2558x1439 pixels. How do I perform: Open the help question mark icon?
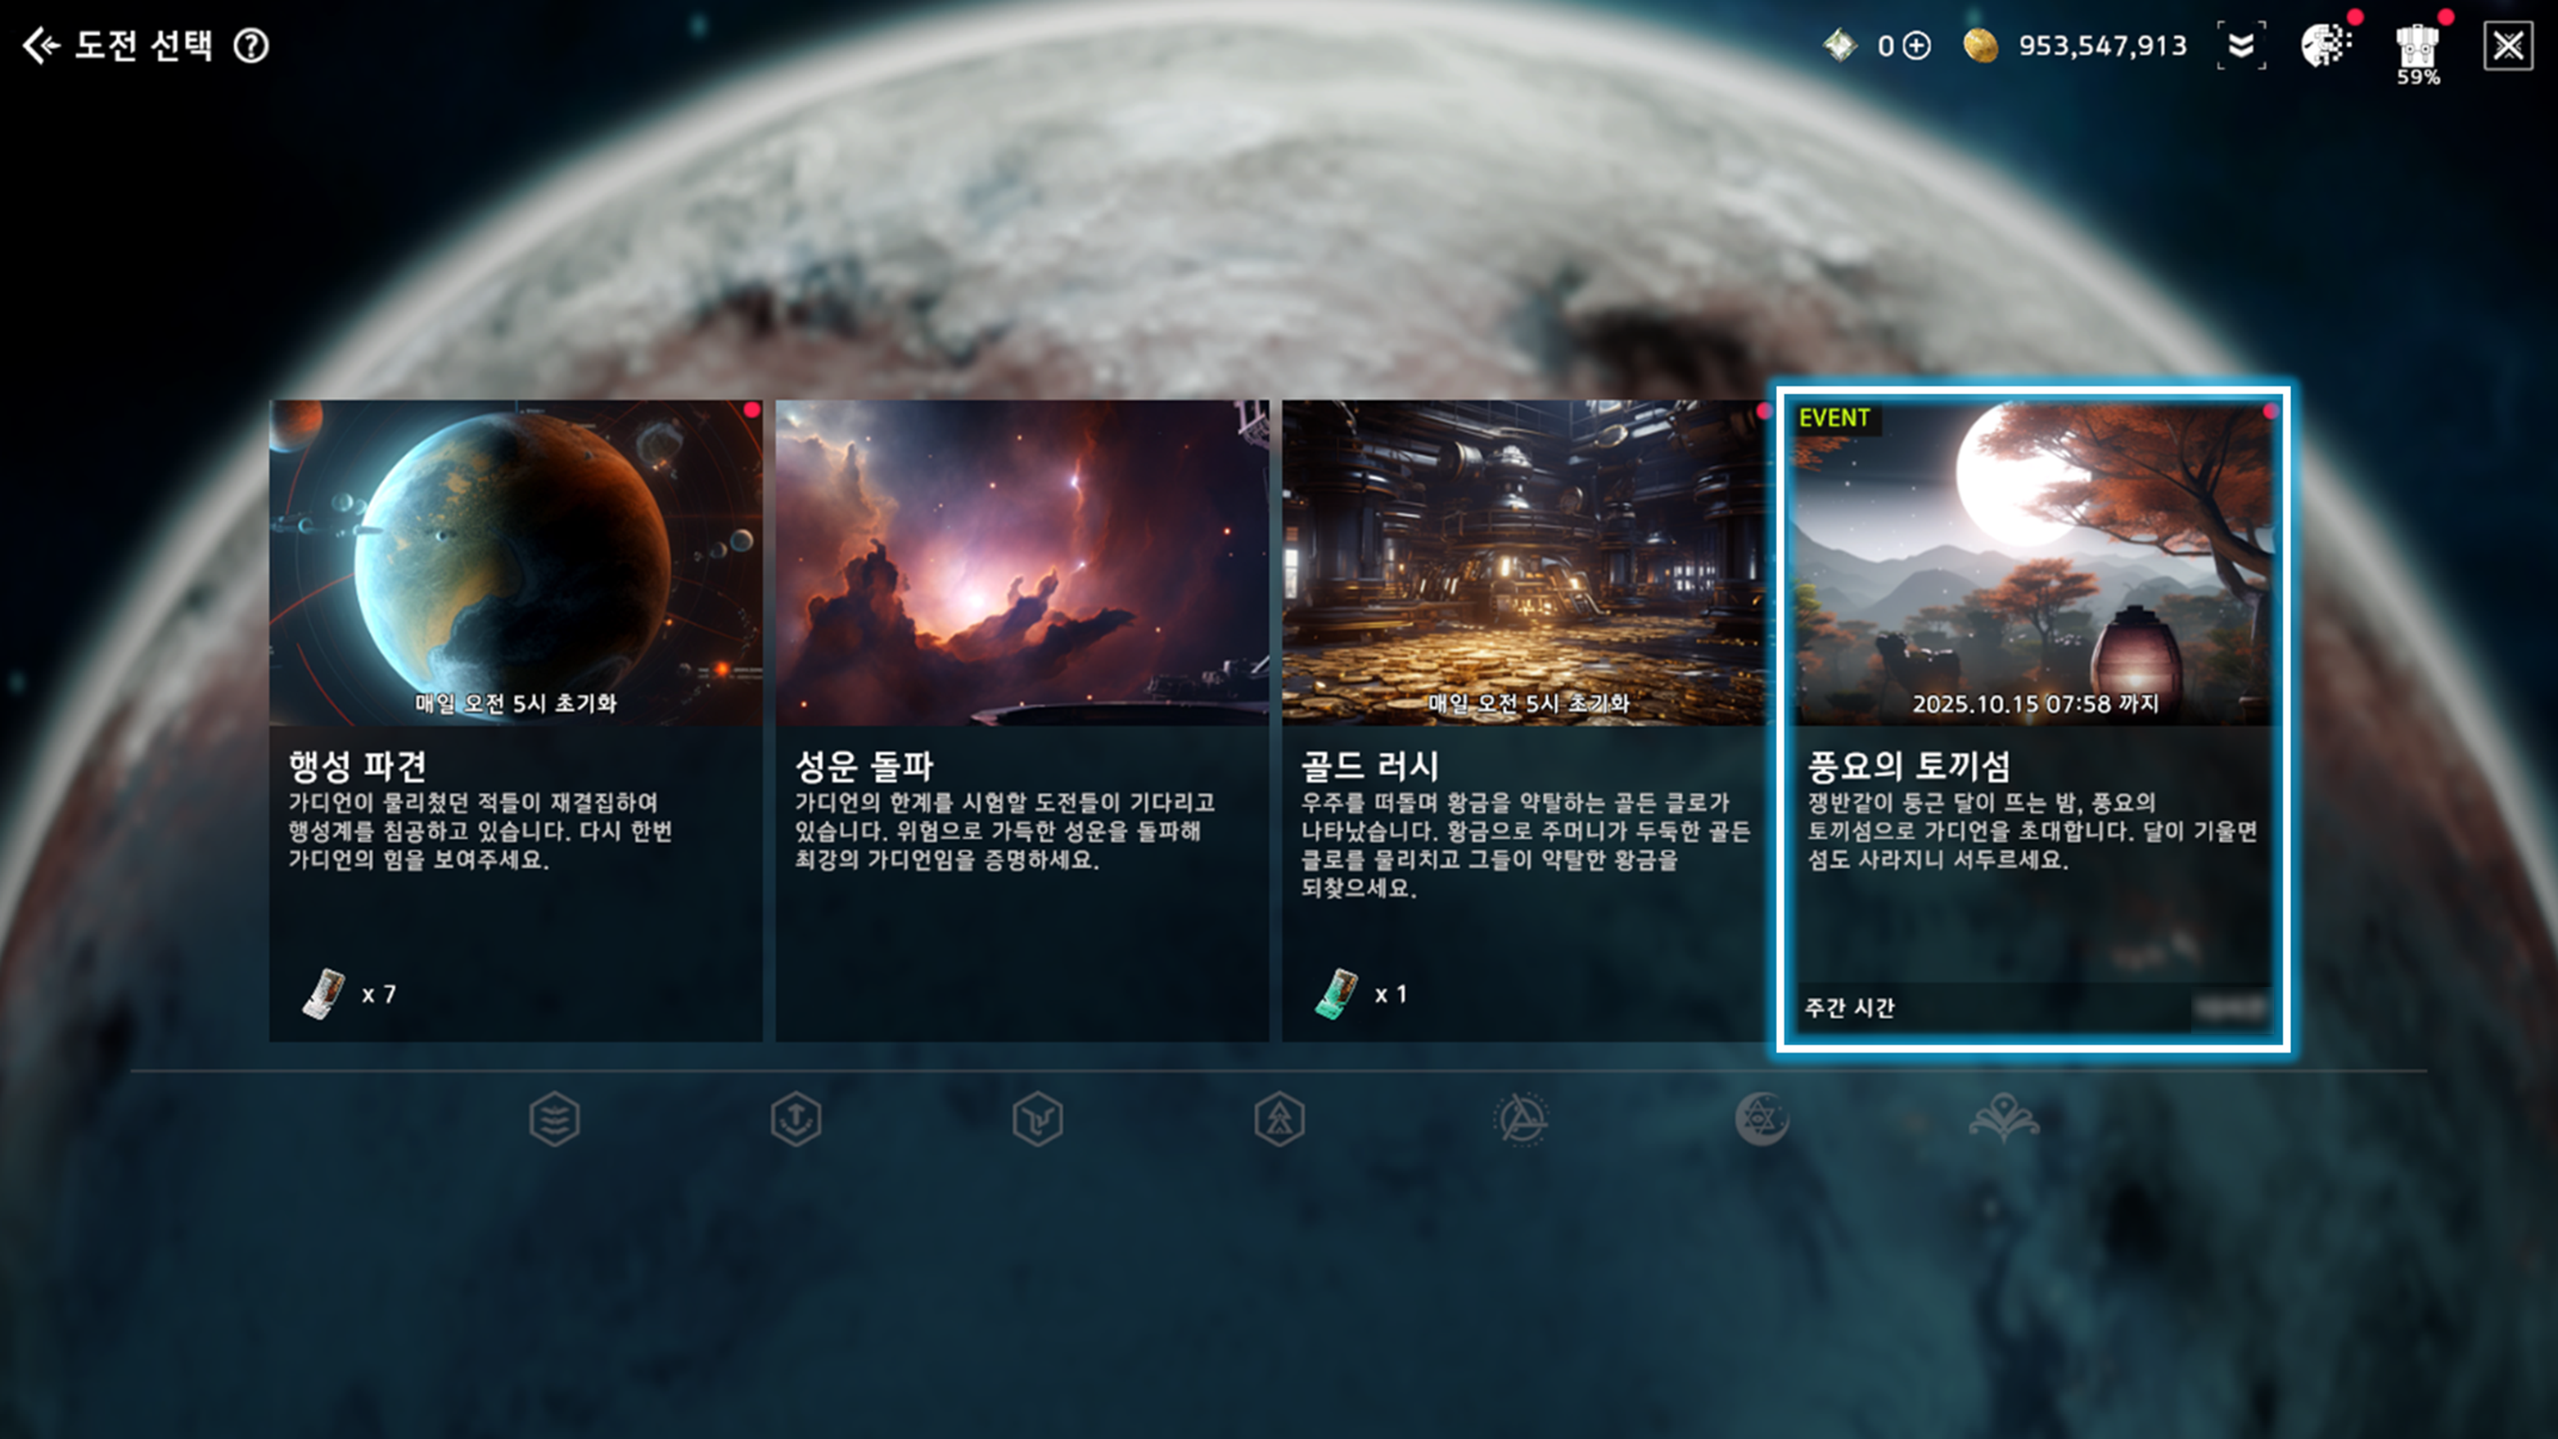(x=251, y=46)
